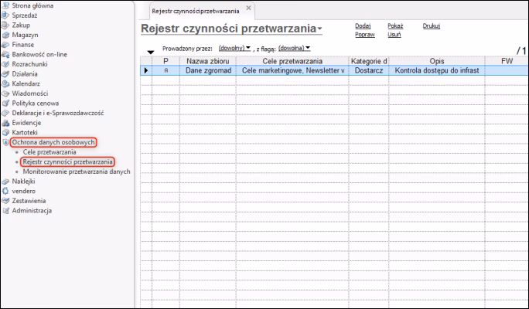This screenshot has height=309, width=529.
Task: Click the Kalendarz module icon
Action: point(5,84)
